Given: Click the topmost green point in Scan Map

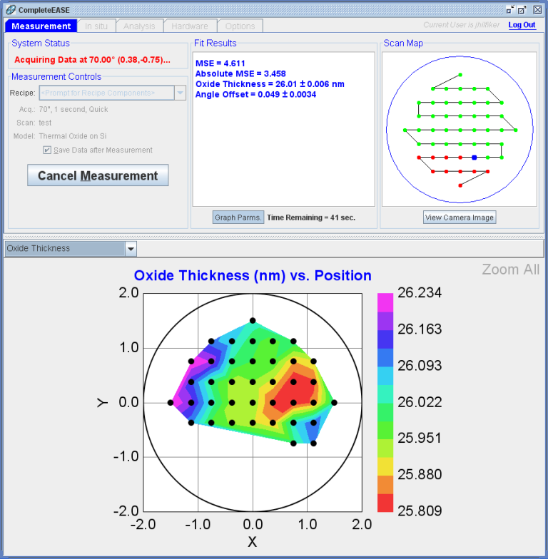Looking at the screenshot, I should tap(460, 75).
